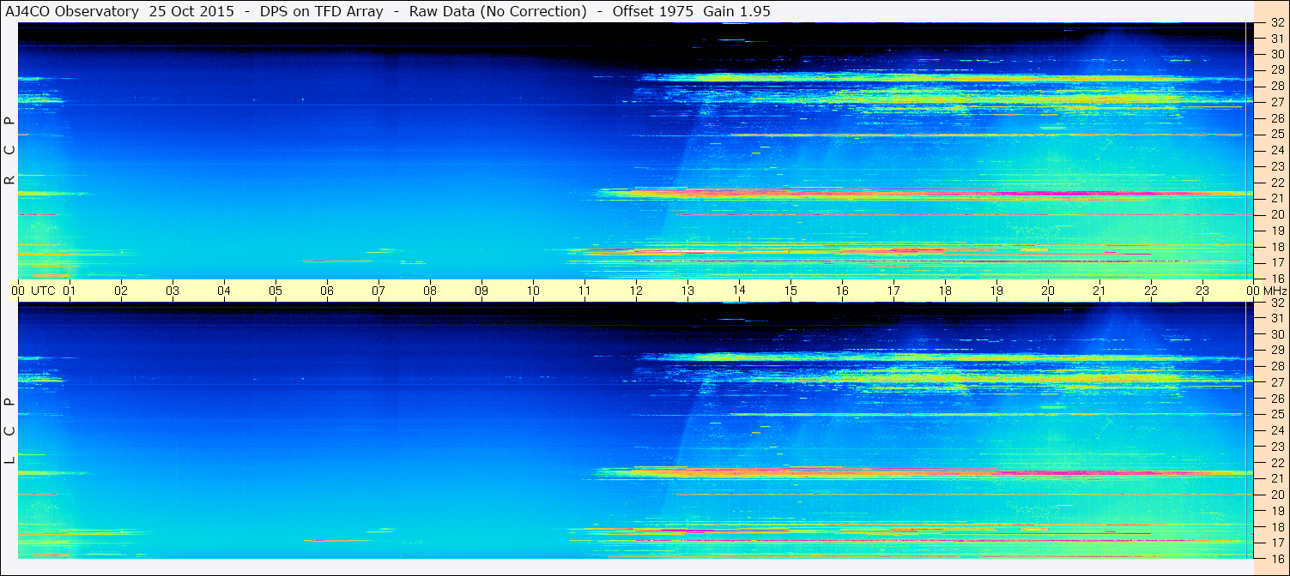Click 26 MHz label of RCP panel

click(x=1277, y=118)
